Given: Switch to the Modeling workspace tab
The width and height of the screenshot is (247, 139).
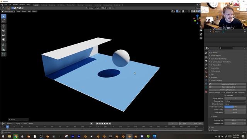Looking at the screenshot, I should coord(44,5).
